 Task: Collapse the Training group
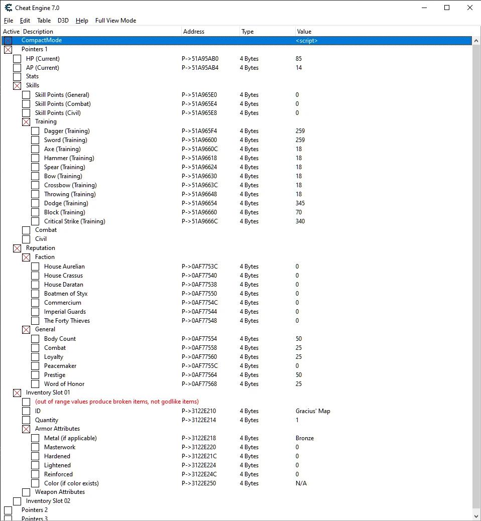26,122
